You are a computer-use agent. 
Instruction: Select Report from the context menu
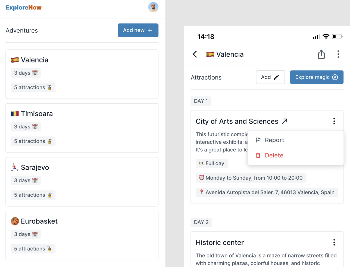point(274,140)
